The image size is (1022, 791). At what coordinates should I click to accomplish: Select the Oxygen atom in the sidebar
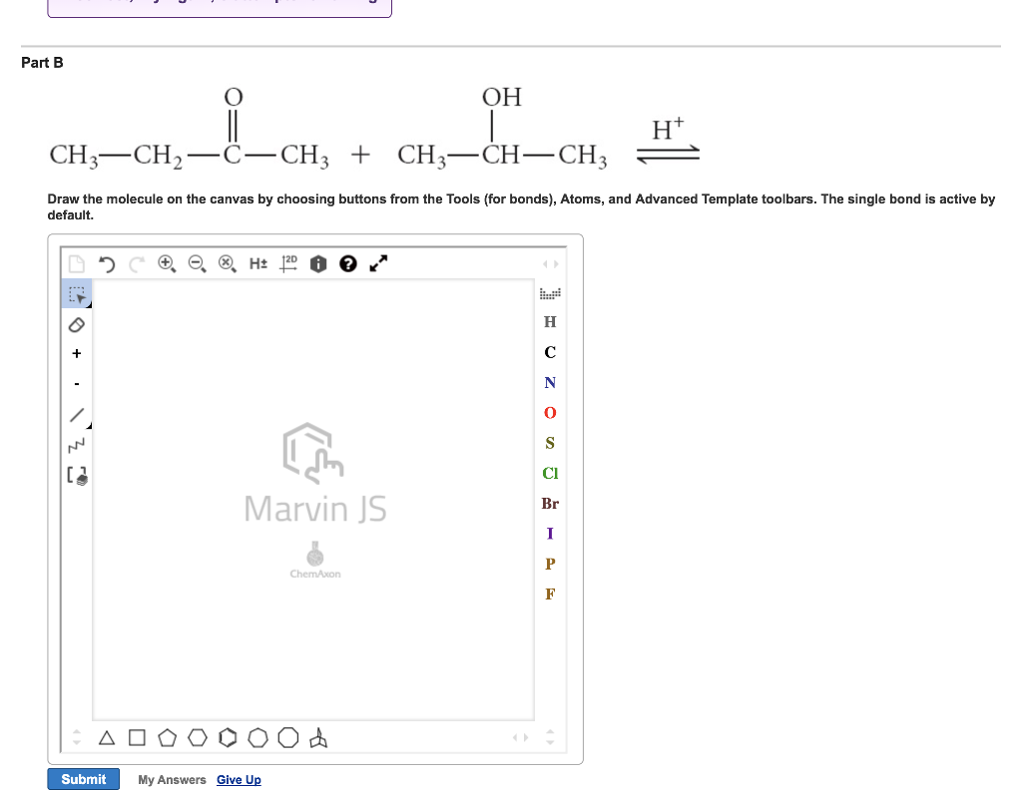pyautogui.click(x=550, y=412)
